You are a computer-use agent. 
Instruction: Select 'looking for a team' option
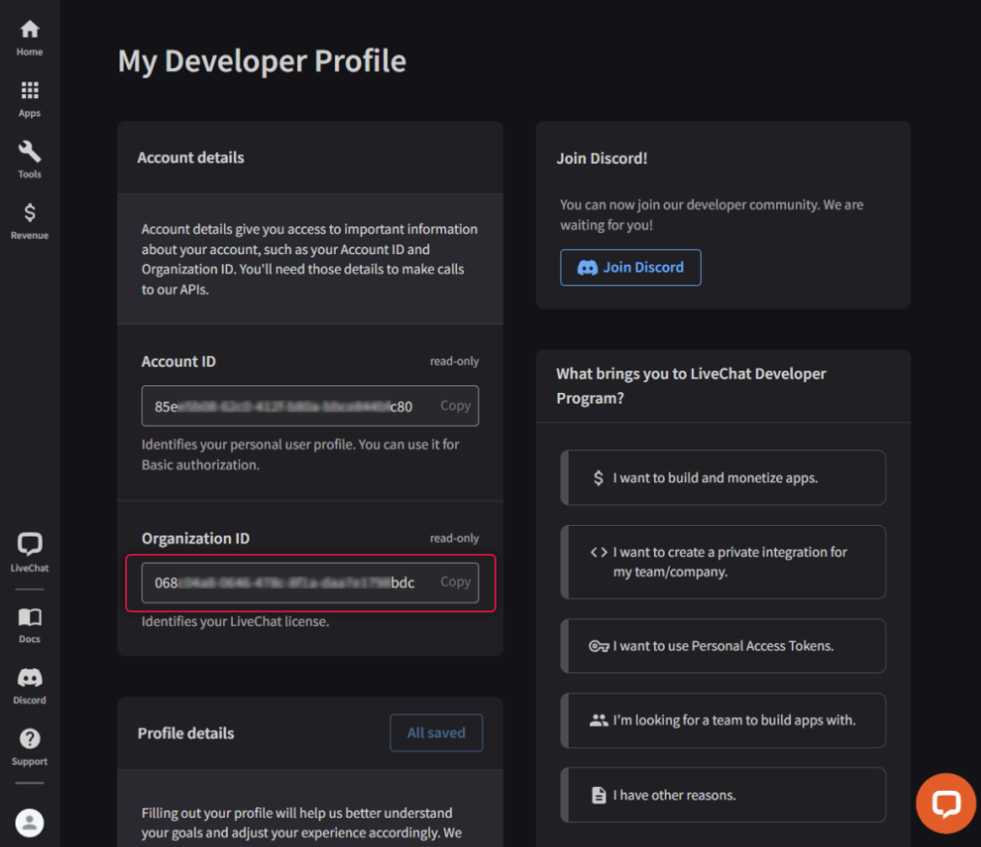tap(723, 721)
